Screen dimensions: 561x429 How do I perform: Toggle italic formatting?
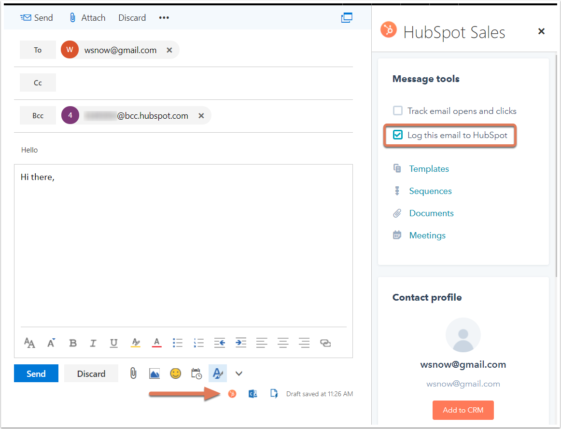tap(93, 343)
